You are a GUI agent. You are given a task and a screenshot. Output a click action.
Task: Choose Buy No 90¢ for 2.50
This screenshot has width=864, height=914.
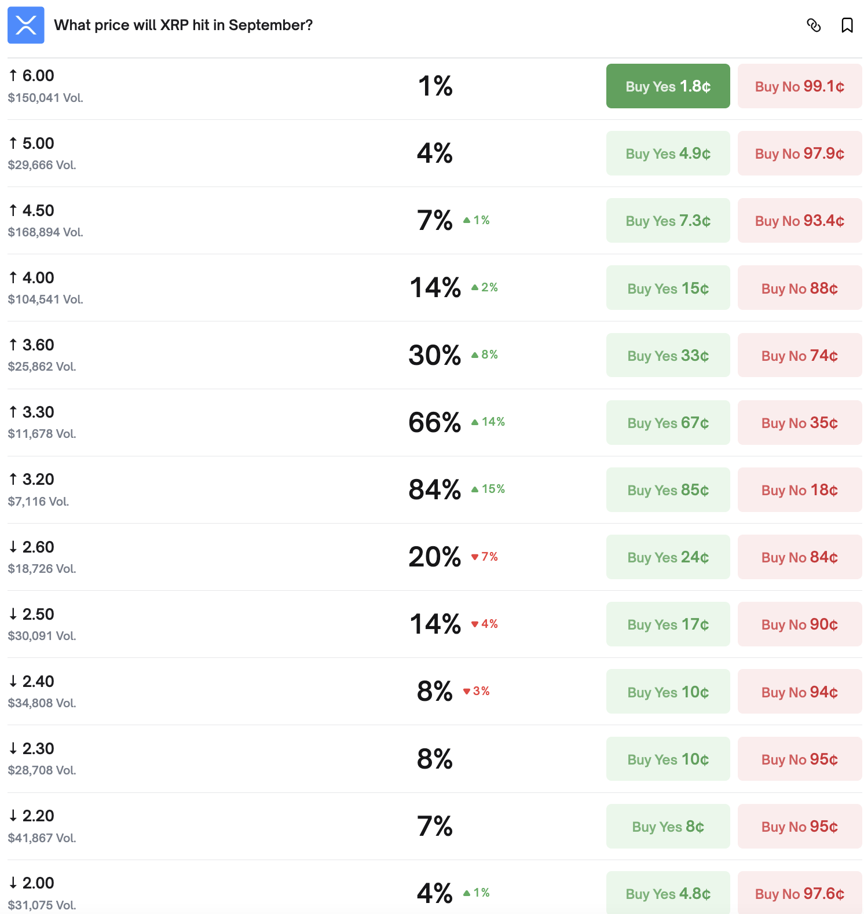click(799, 624)
